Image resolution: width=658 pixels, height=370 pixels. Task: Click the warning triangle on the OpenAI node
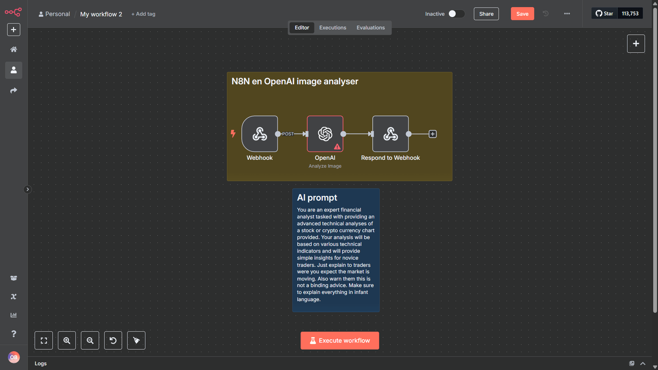[337, 147]
